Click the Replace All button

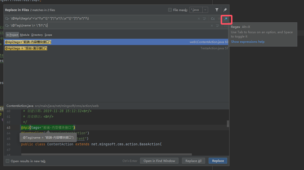click(193, 161)
